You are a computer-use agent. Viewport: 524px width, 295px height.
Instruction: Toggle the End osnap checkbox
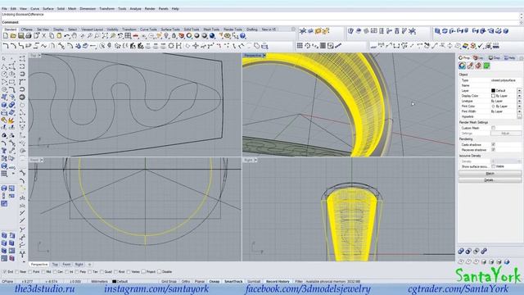(x=5, y=272)
